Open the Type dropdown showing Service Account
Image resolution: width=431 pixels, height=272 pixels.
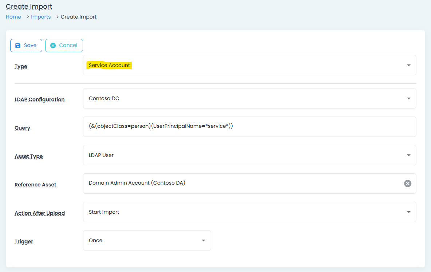click(249, 65)
